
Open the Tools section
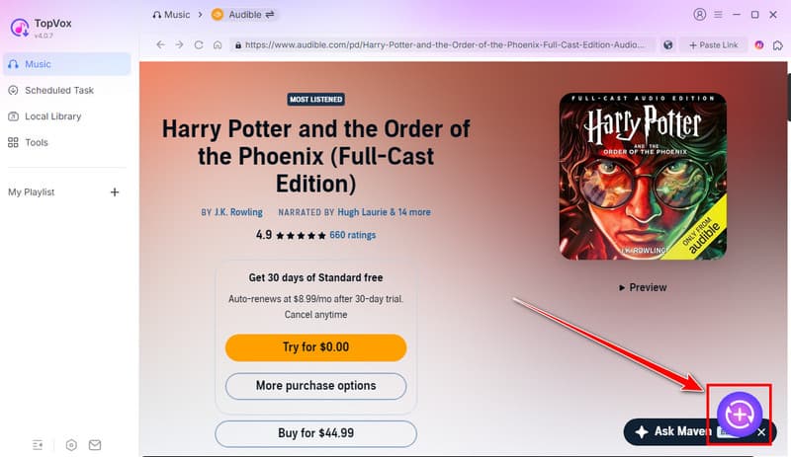(37, 142)
